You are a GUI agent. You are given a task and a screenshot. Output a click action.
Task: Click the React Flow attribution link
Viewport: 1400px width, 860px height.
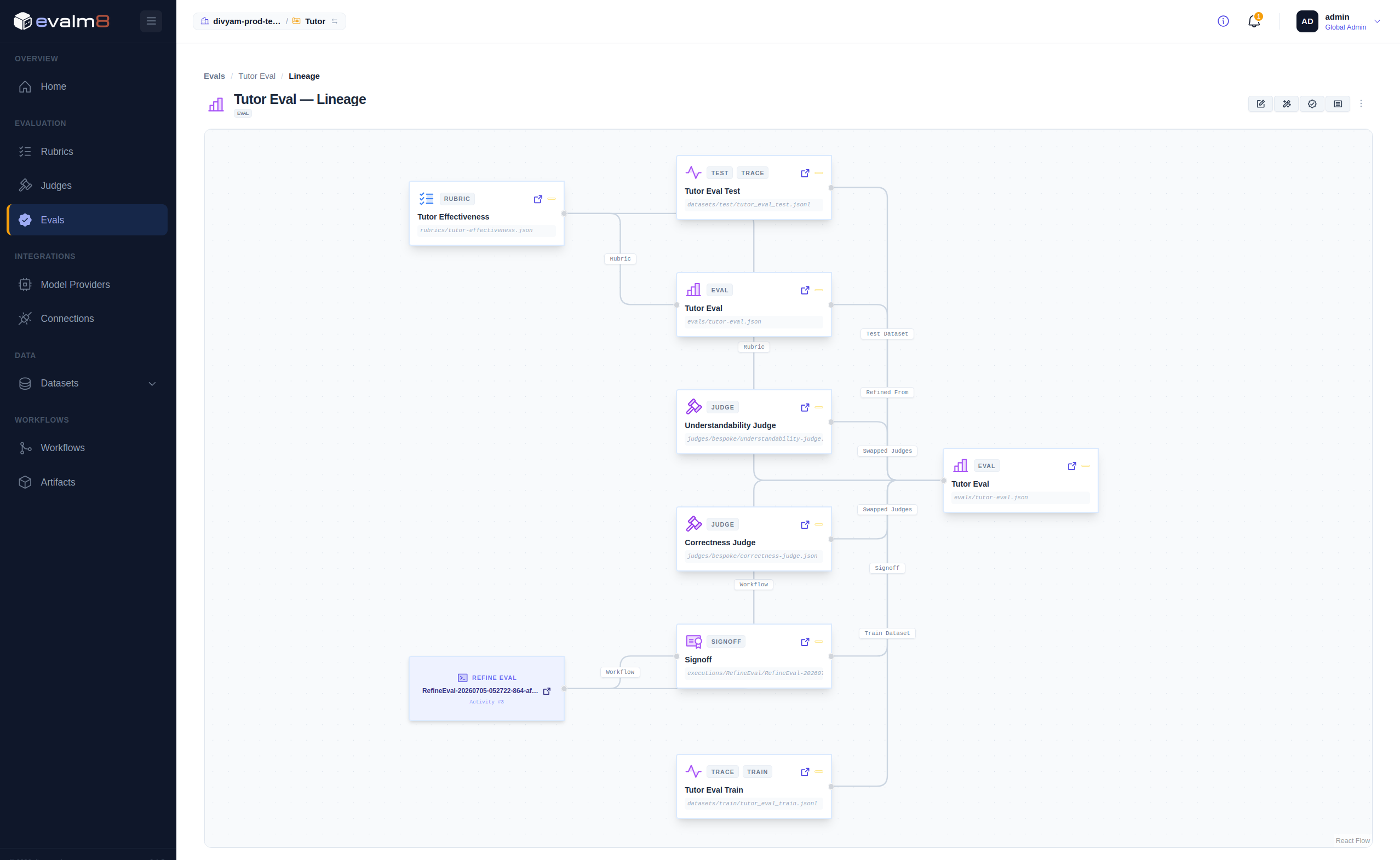(x=1352, y=841)
